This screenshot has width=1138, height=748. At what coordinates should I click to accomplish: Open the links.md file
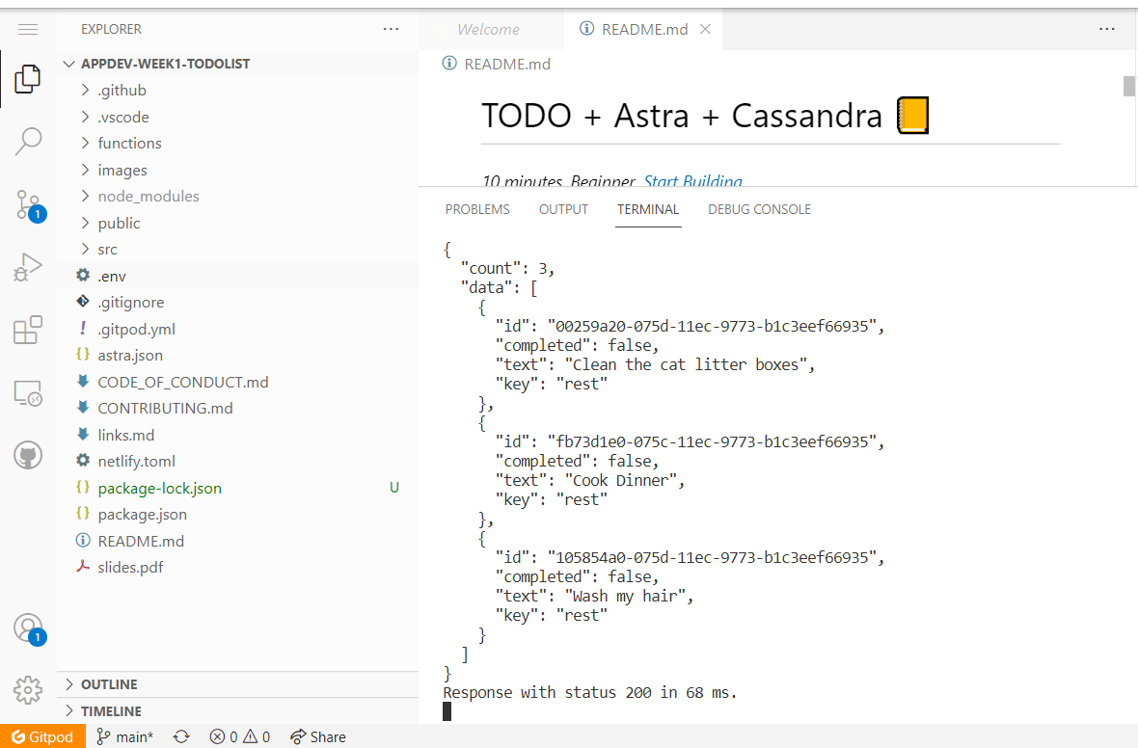238,435
